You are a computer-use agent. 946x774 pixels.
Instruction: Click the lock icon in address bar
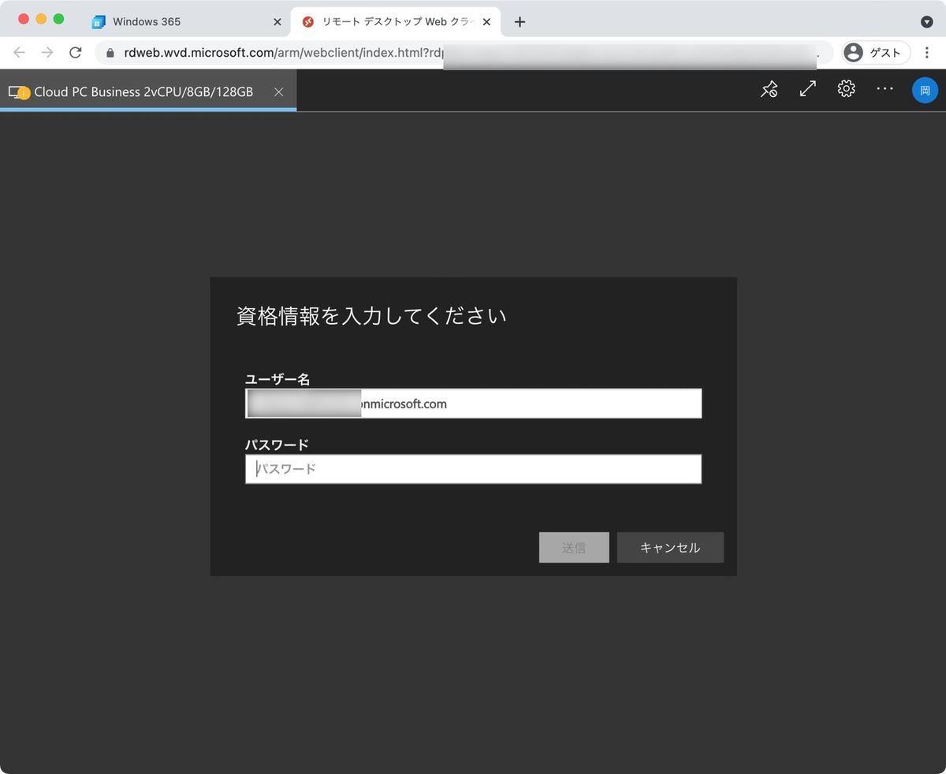pos(110,53)
